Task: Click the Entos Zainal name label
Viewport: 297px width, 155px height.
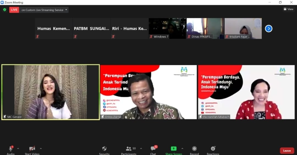Action: coord(113,117)
